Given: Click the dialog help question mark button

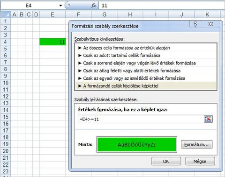Looking at the screenshot, I should click(x=195, y=24).
